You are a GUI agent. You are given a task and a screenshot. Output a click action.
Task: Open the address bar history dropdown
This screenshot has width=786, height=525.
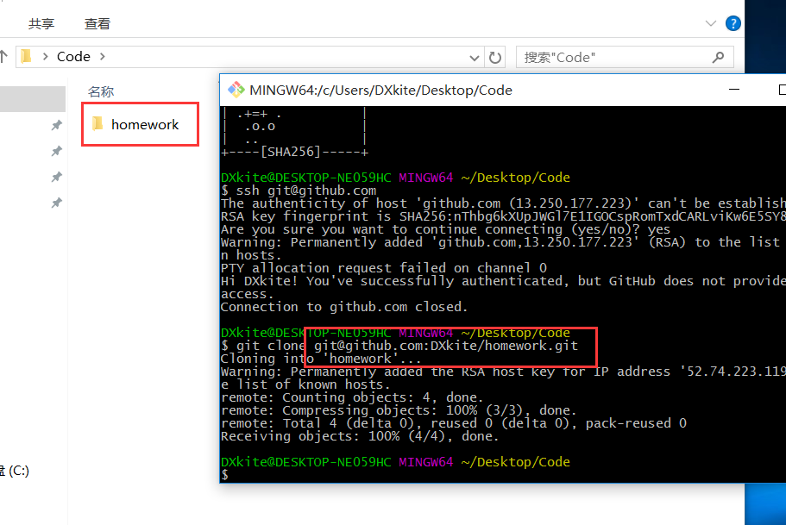475,58
